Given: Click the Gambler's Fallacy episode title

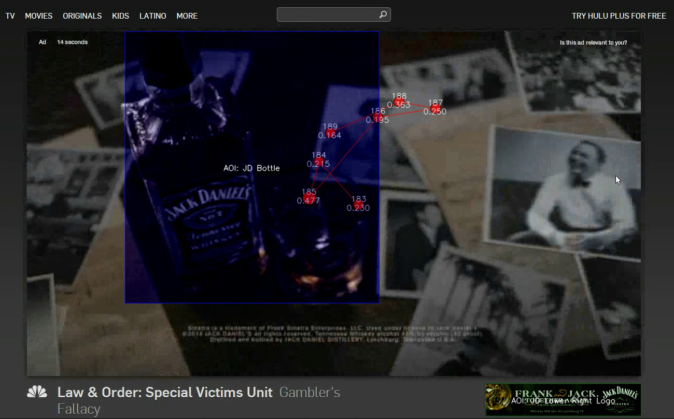Looking at the screenshot, I should coord(199,400).
